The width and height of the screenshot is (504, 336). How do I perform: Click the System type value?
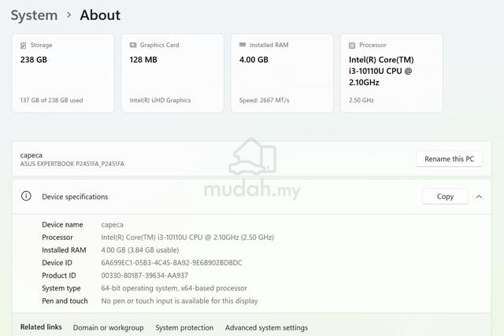pyautogui.click(x=174, y=288)
